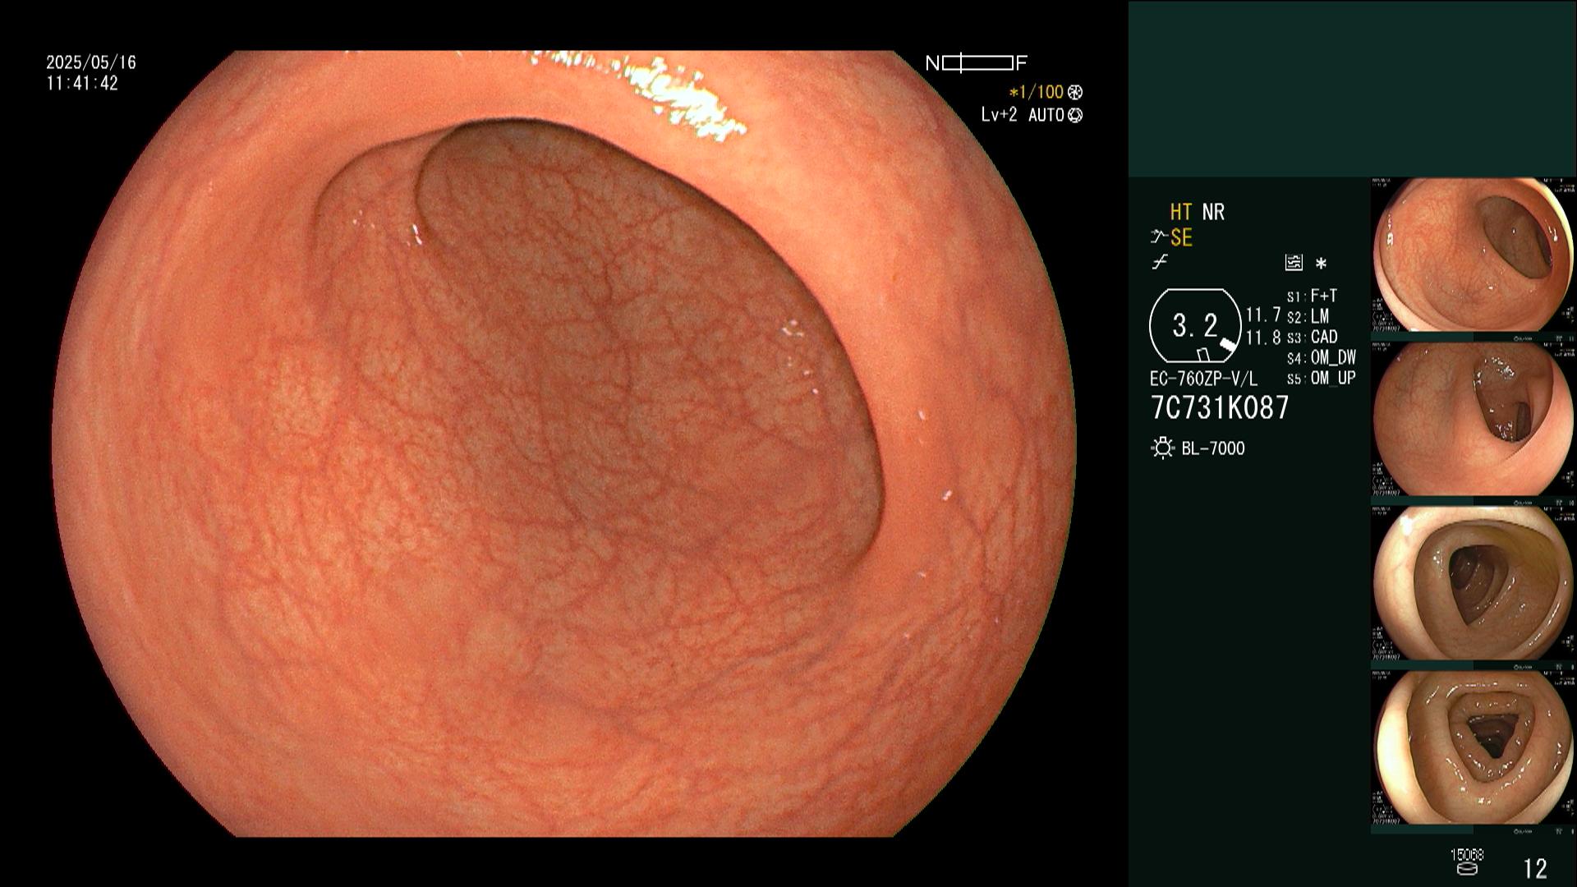1577x887 pixels.
Task: Click the 11.8 scope diameter value
Action: tap(1263, 338)
